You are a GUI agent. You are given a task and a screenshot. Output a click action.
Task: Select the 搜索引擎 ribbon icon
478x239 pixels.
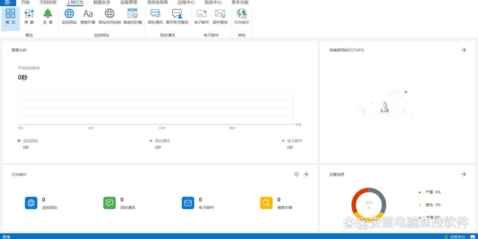88,17
